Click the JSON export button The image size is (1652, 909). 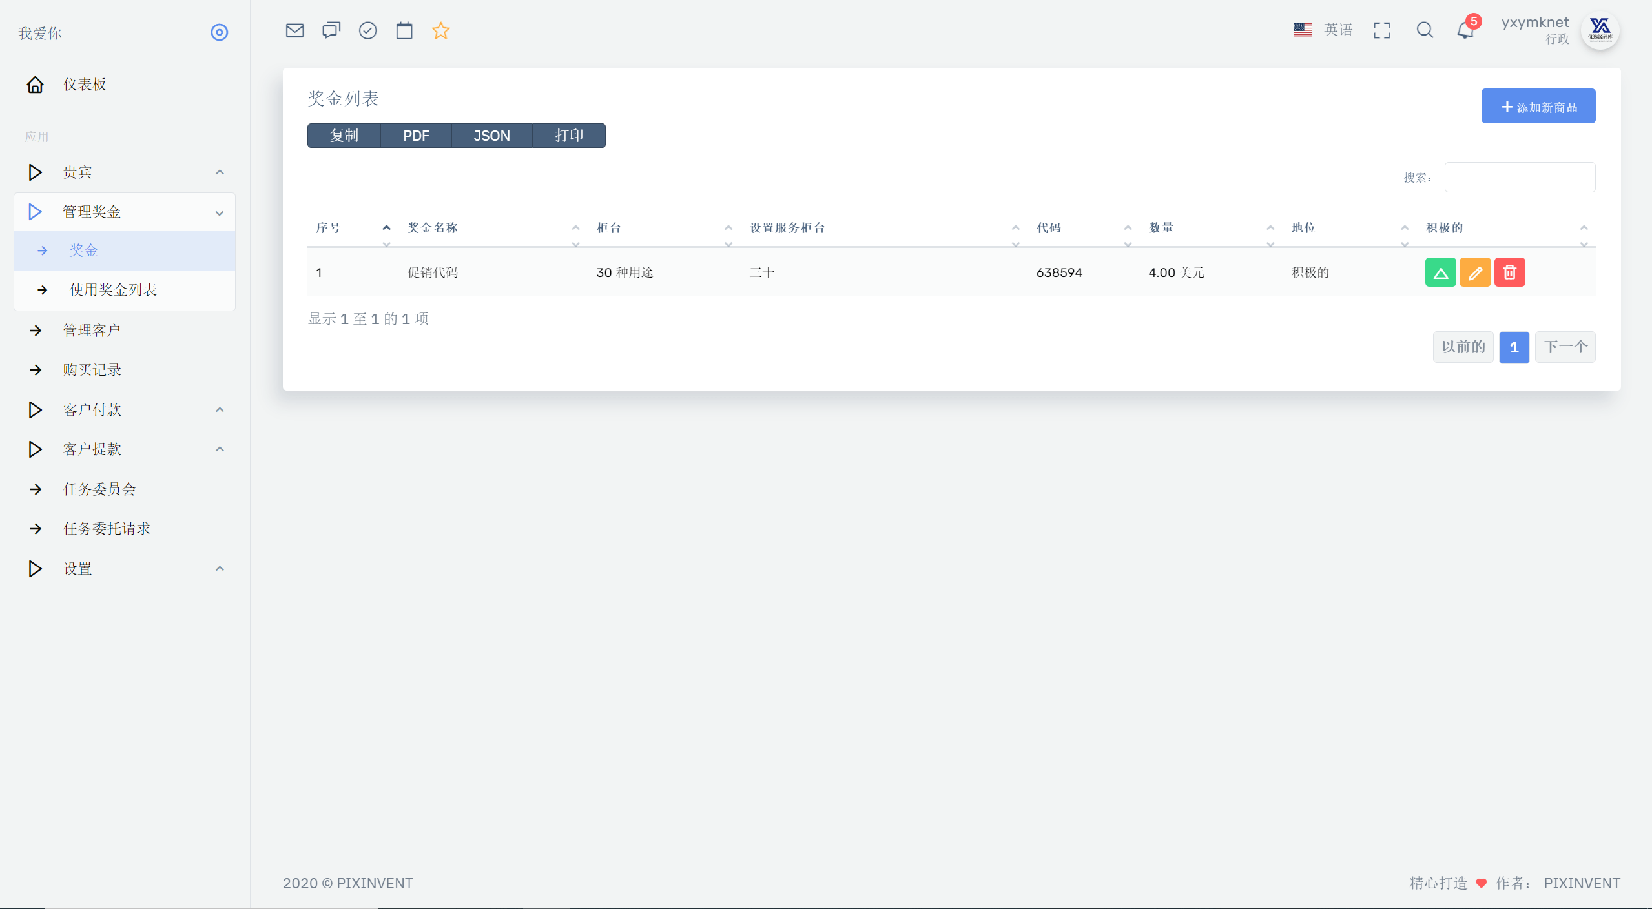(490, 136)
